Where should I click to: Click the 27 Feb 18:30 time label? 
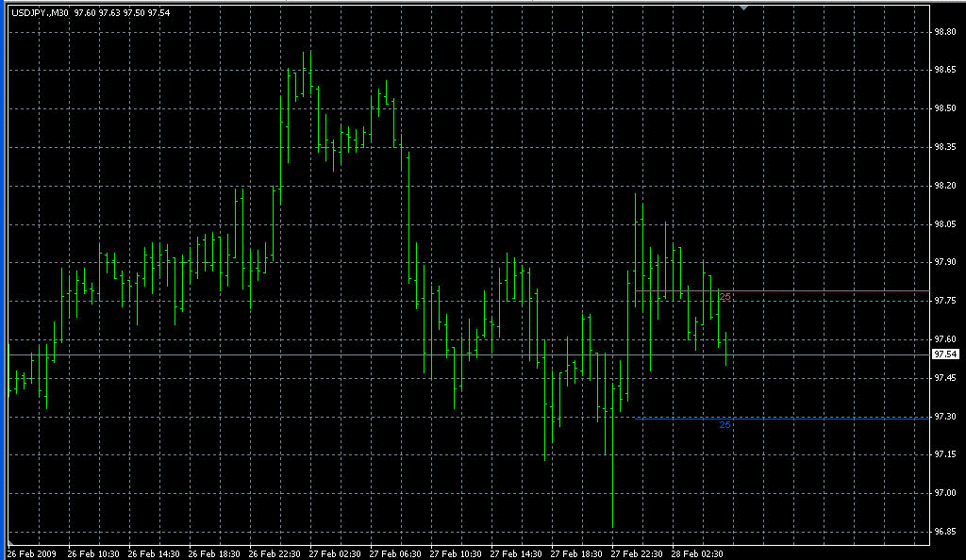pos(576,553)
